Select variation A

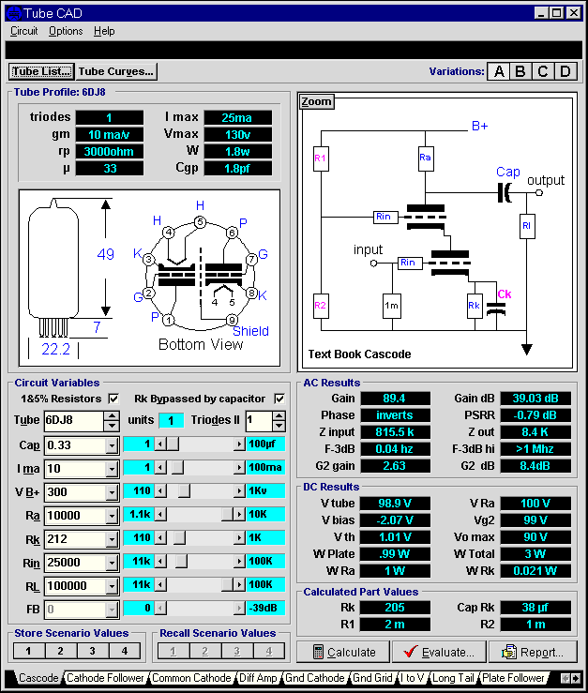pos(499,71)
